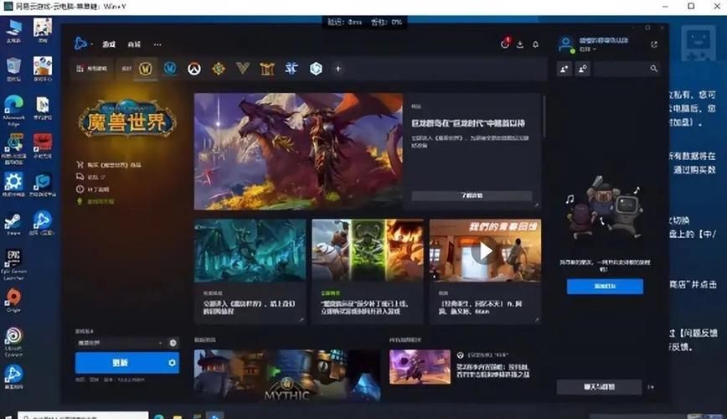Open the chats and groups button

coord(599,387)
